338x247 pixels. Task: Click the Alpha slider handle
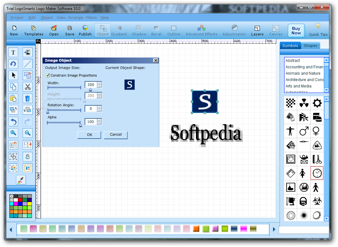coord(80,125)
